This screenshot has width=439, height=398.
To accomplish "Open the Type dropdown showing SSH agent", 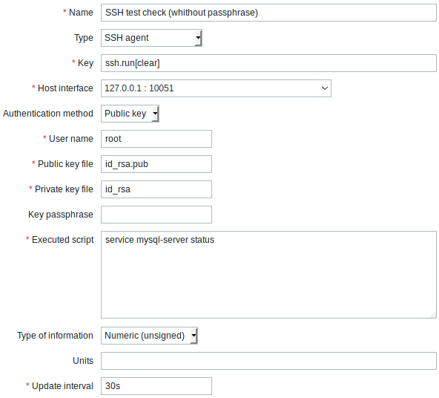I will point(151,38).
